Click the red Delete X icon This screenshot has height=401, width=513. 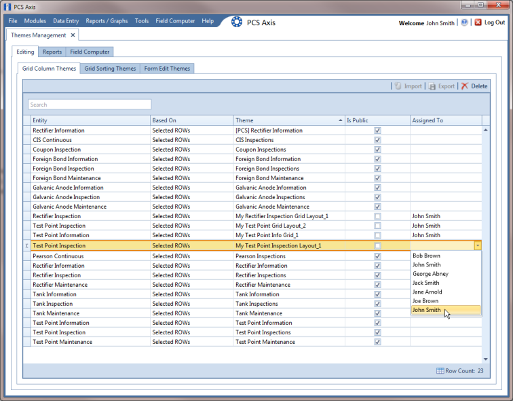(465, 86)
